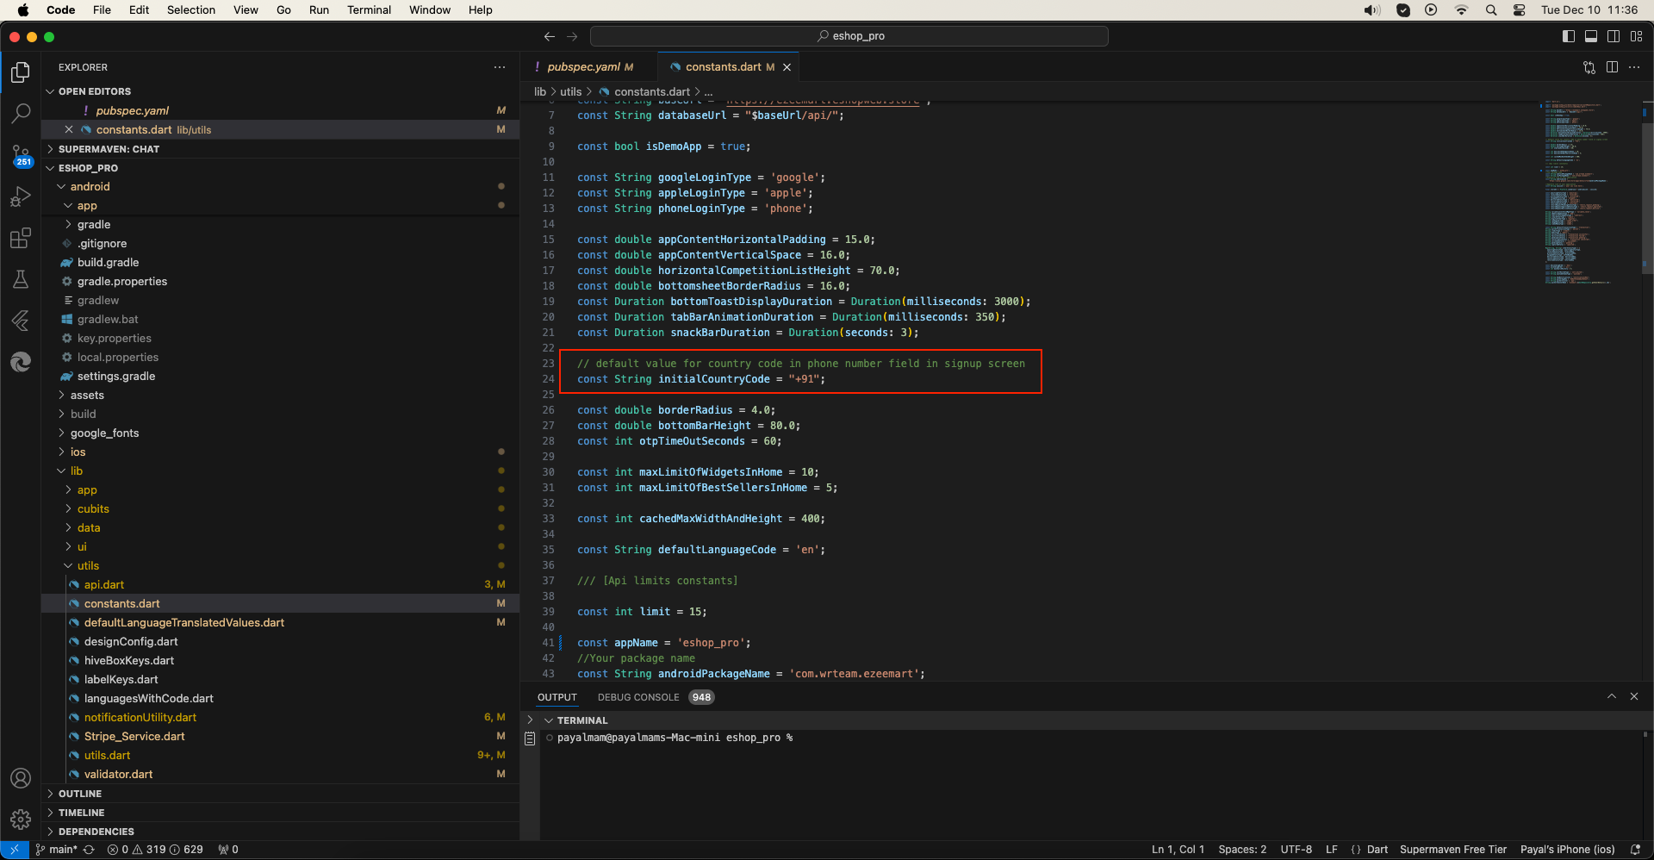Open the Run and Debug view
Image resolution: width=1654 pixels, height=860 pixels.
21,197
